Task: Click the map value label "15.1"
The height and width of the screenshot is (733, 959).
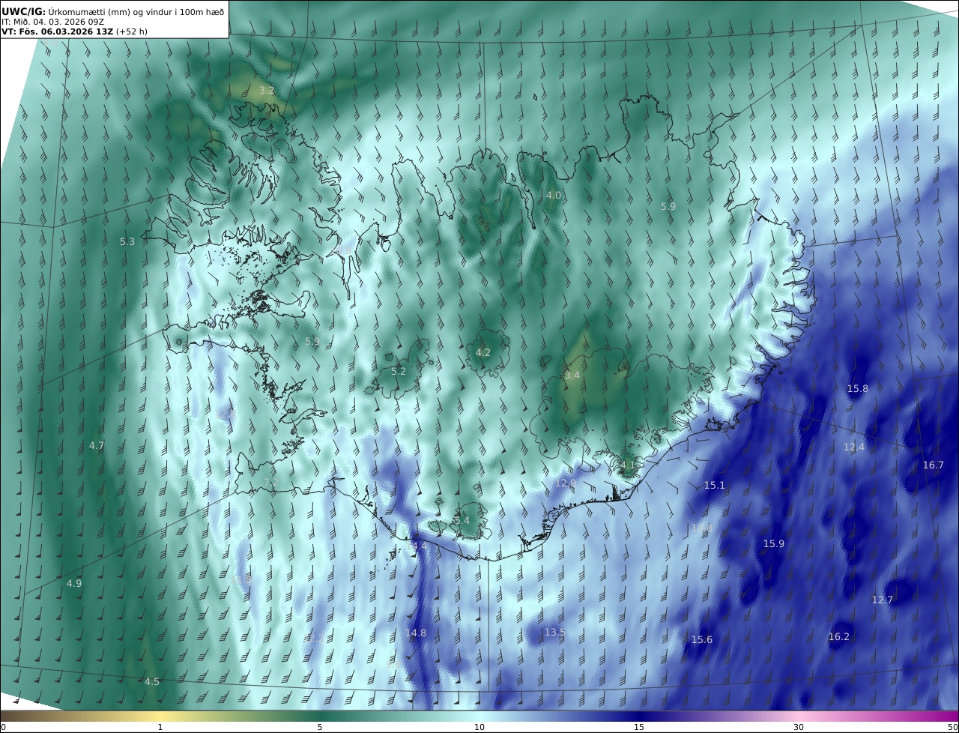Action: (715, 486)
